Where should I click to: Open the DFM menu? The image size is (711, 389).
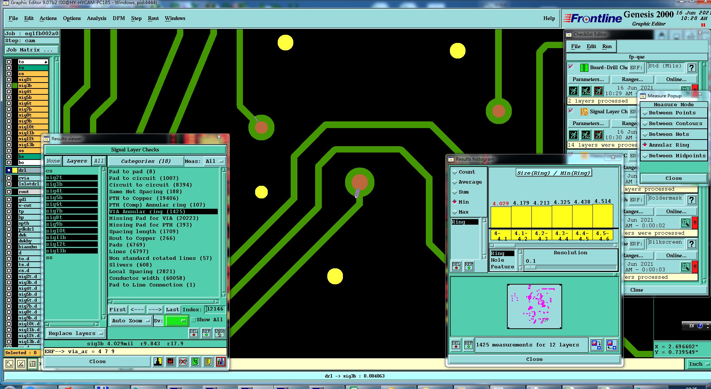click(119, 18)
